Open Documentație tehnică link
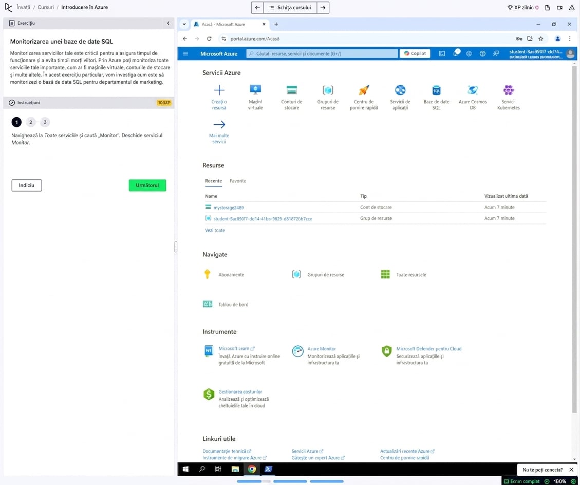This screenshot has height=485, width=580. click(x=227, y=451)
